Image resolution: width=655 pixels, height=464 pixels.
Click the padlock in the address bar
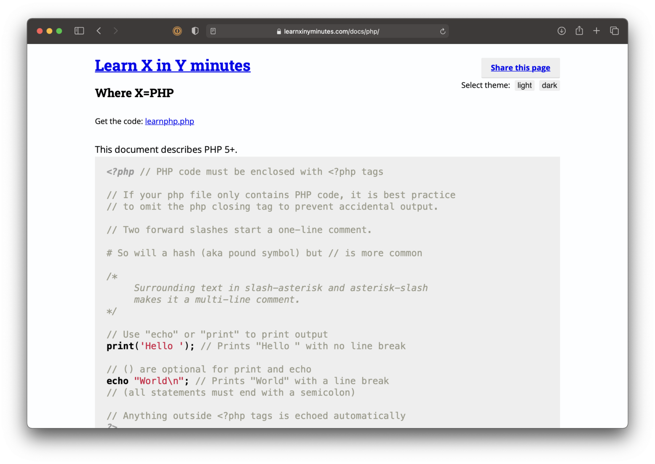click(x=278, y=31)
